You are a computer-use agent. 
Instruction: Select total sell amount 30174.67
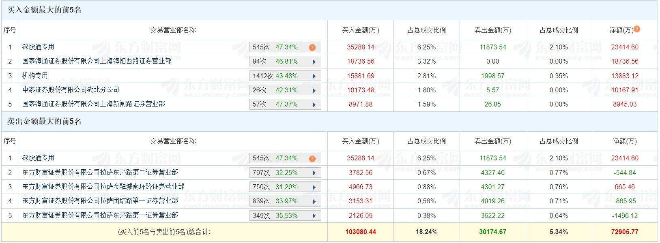(x=492, y=232)
